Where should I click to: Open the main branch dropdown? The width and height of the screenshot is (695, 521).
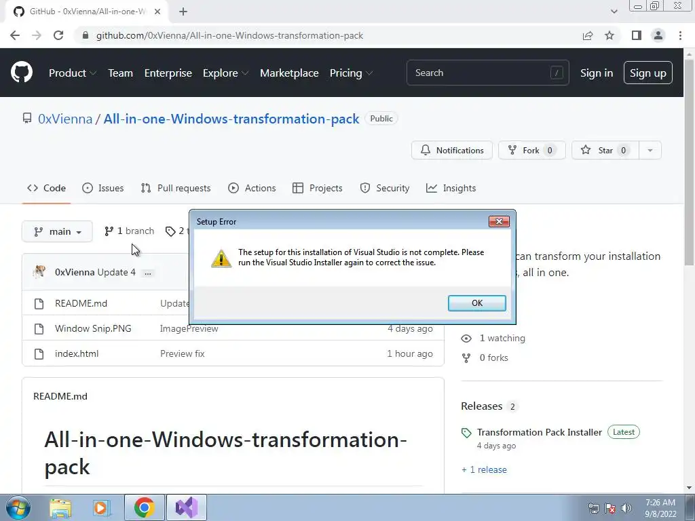coord(57,231)
